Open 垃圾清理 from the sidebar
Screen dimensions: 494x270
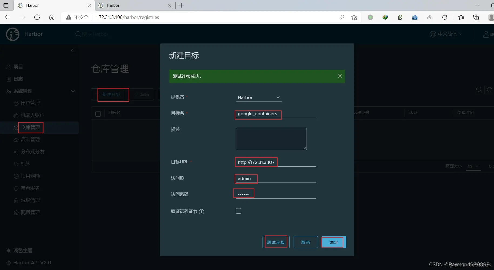[x=30, y=200]
